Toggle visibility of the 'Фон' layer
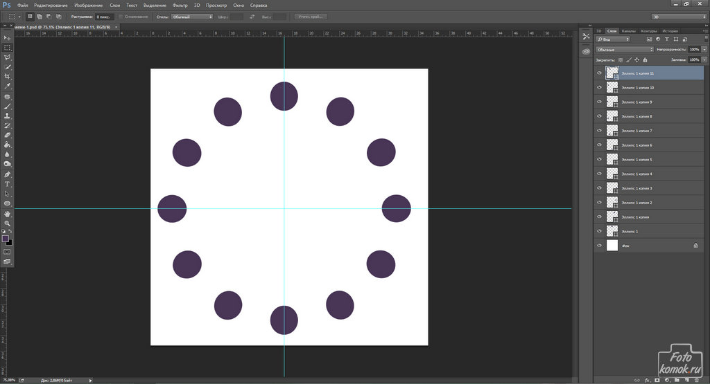The height and width of the screenshot is (384, 710). tap(599, 246)
